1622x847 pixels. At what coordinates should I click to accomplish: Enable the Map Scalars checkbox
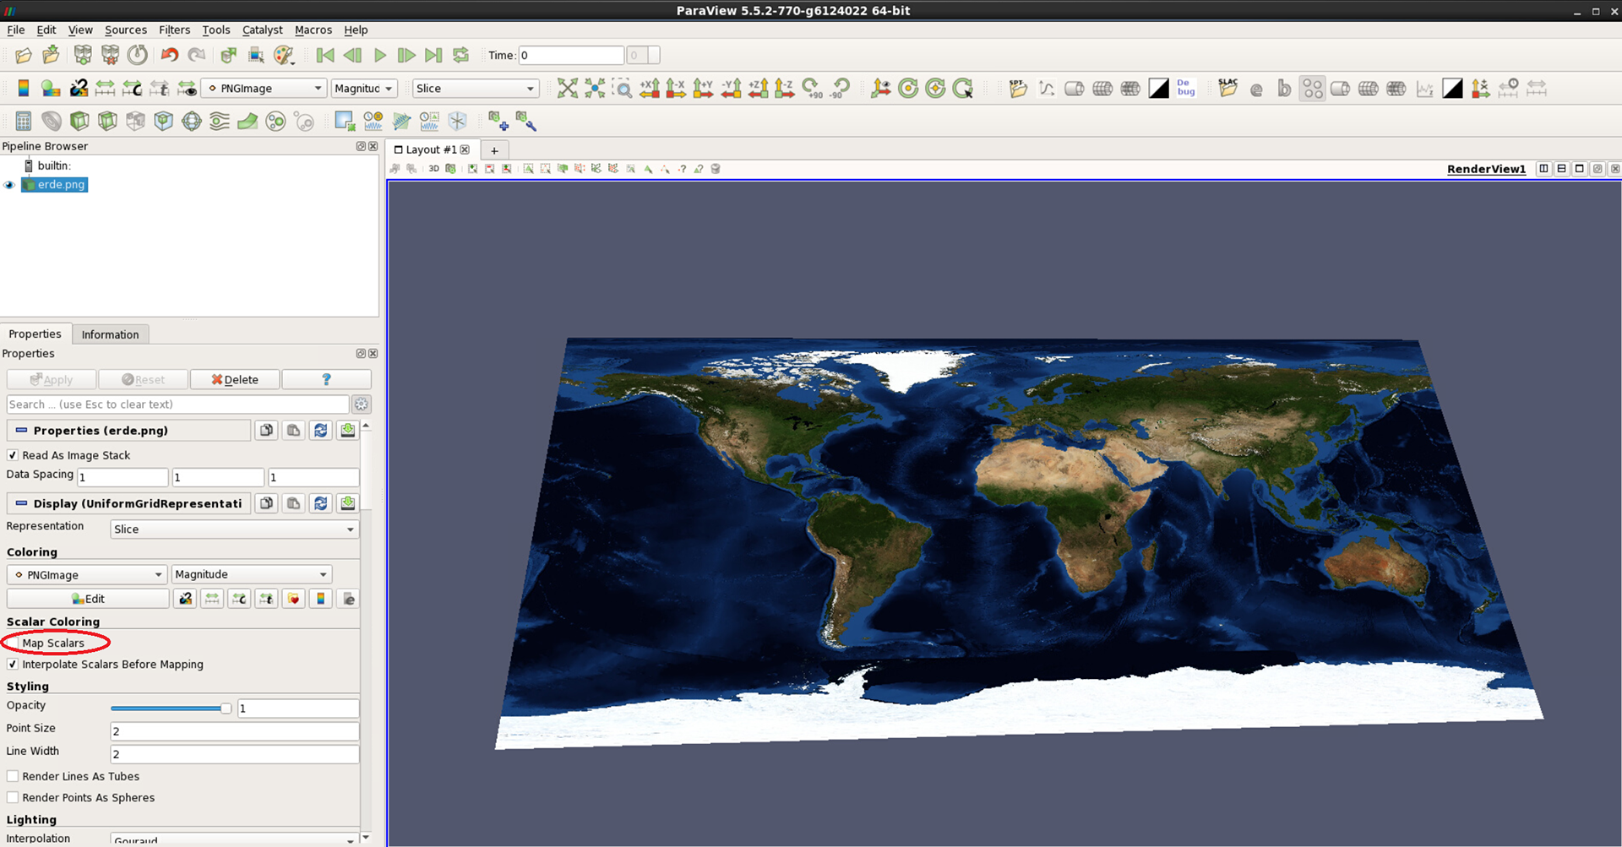tap(13, 643)
